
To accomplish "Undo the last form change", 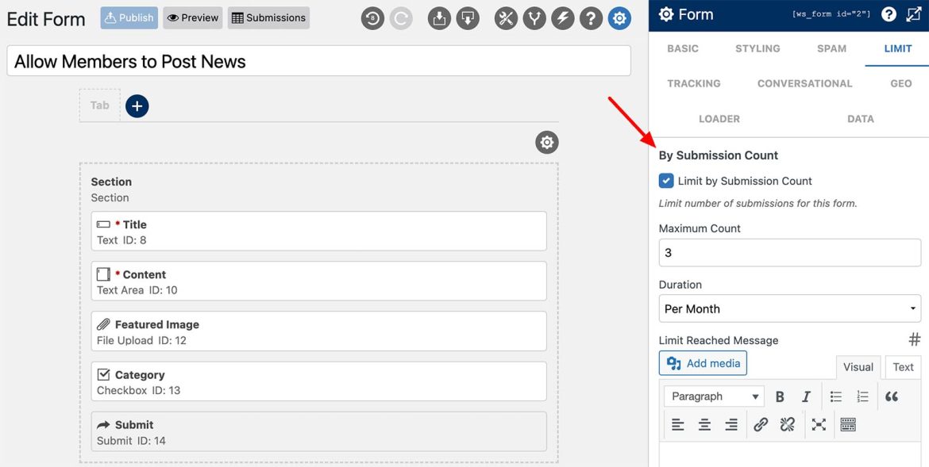I will click(x=372, y=17).
